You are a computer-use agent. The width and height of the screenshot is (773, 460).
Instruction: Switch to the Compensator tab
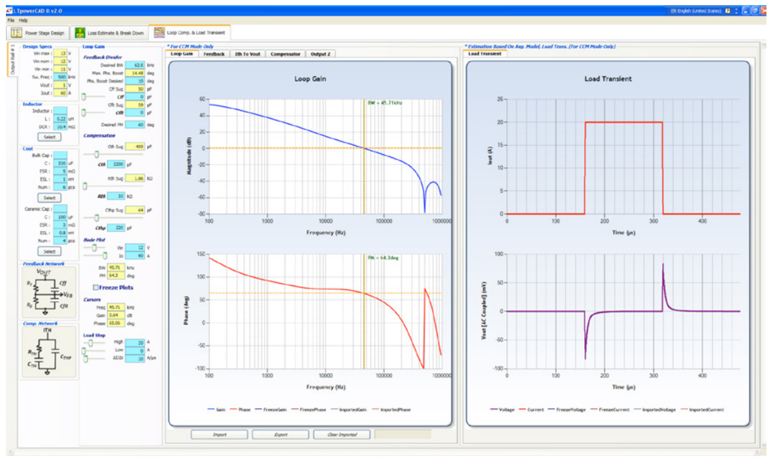[286, 54]
